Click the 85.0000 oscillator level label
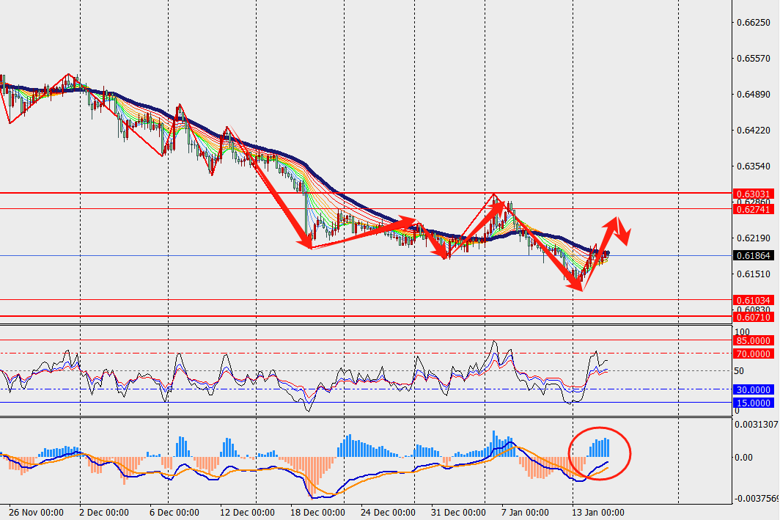This screenshot has width=780, height=520. tap(753, 341)
